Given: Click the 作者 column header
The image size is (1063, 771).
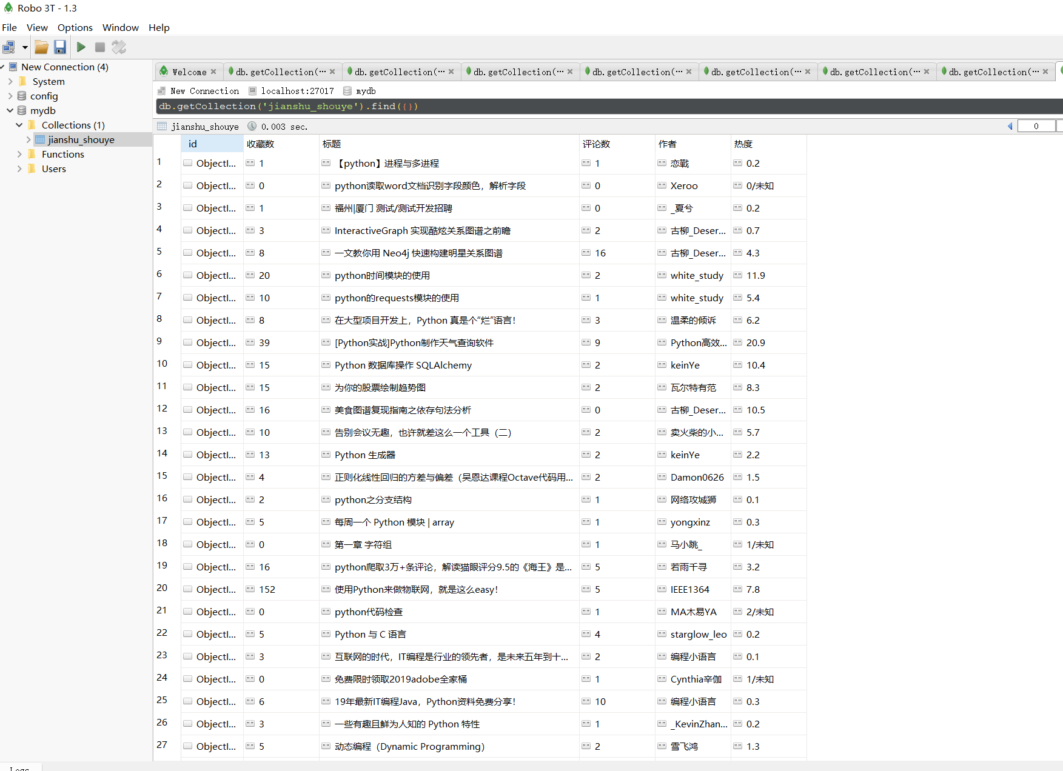Looking at the screenshot, I should [x=692, y=144].
